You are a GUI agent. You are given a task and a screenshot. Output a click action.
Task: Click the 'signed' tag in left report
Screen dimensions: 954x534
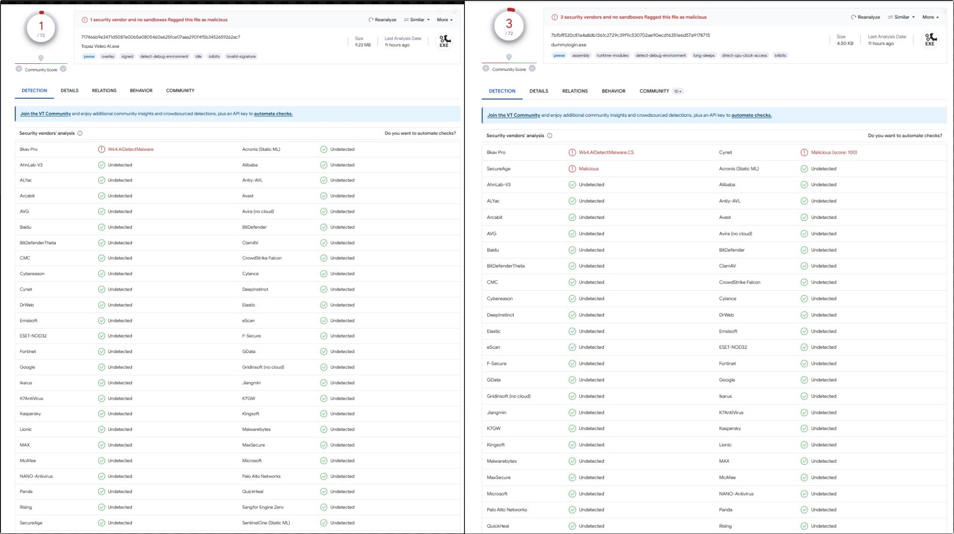(127, 56)
